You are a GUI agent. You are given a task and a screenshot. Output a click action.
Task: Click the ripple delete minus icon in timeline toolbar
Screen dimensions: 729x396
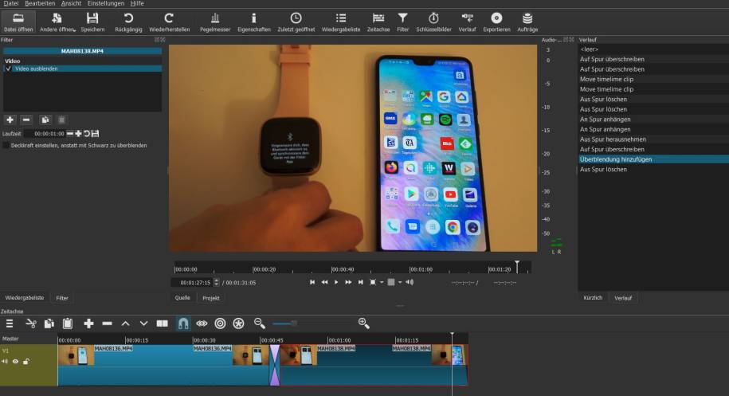[107, 323]
